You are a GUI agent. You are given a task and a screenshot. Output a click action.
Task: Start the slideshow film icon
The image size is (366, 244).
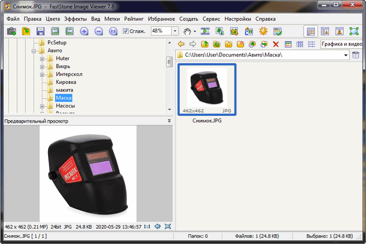205,31
